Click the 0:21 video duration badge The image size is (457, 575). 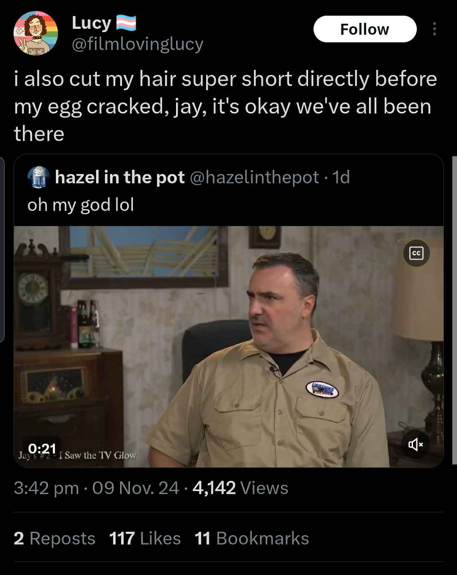(42, 448)
